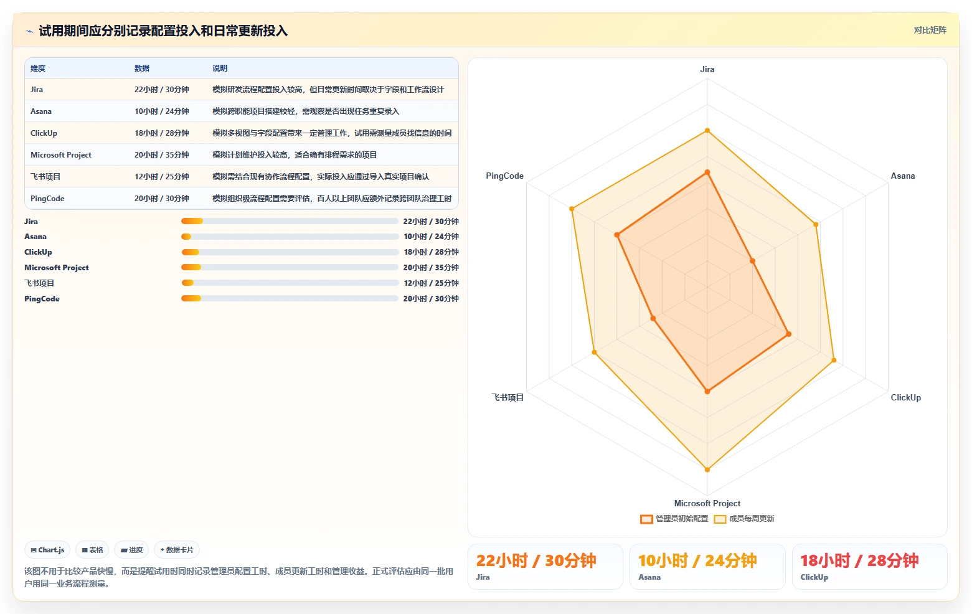
Task: Click the 管理员初始配置 point on the 飞书项目 axis
Action: click(x=653, y=319)
